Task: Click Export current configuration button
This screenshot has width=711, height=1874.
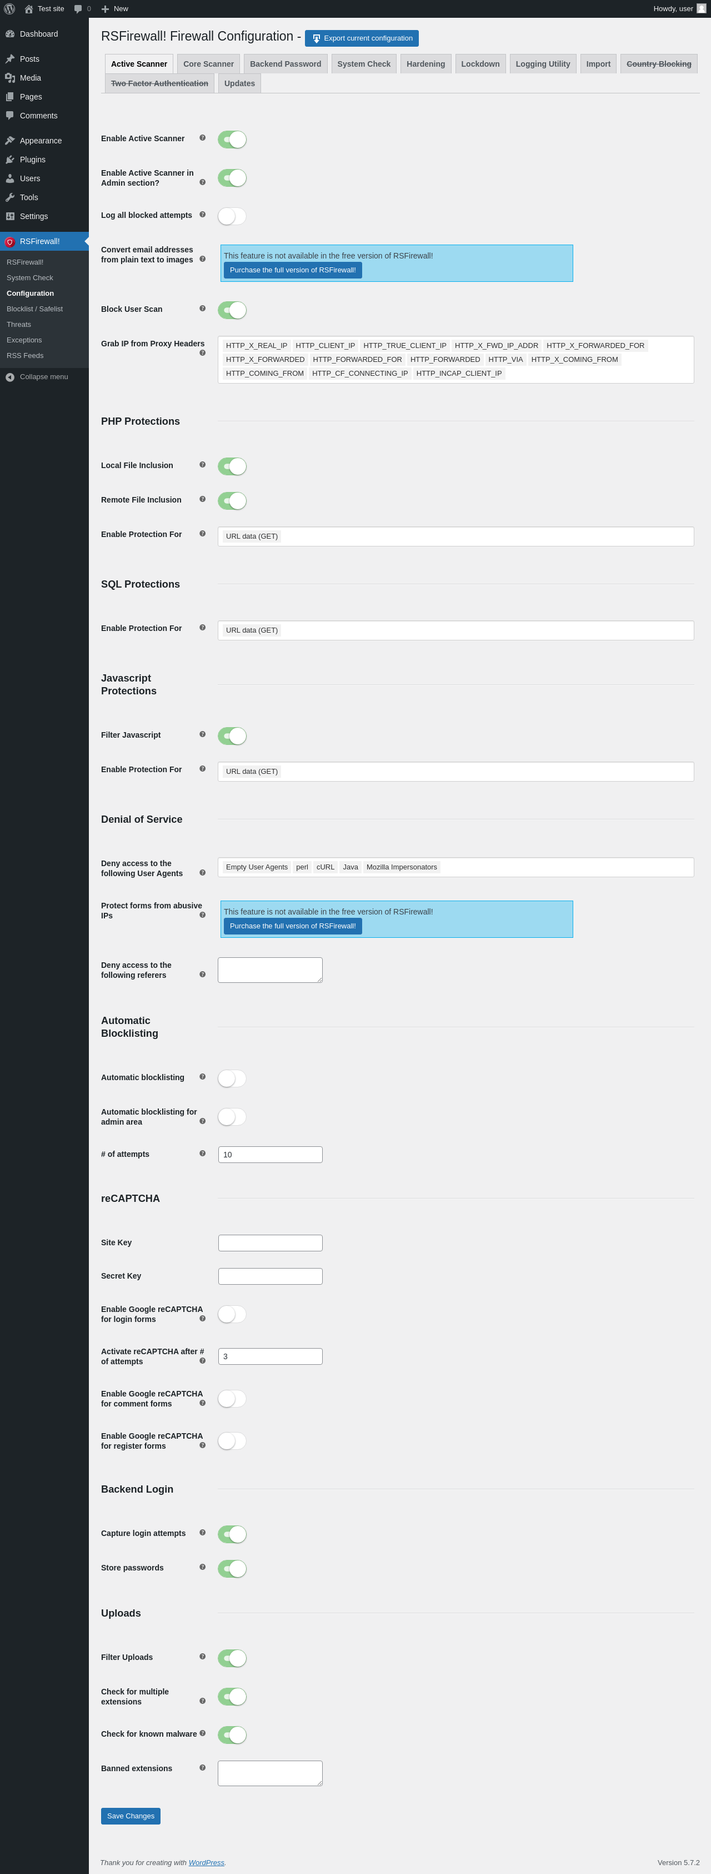Action: [x=361, y=38]
